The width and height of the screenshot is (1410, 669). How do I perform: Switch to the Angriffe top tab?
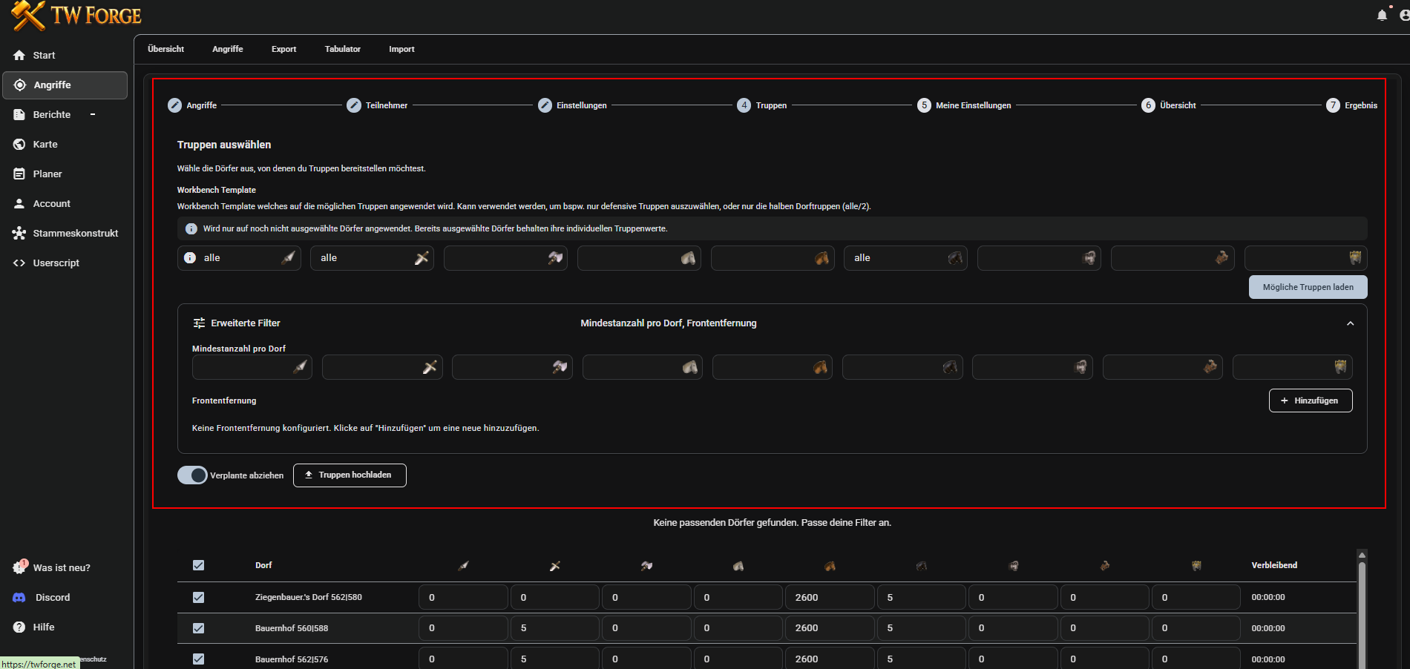(228, 49)
